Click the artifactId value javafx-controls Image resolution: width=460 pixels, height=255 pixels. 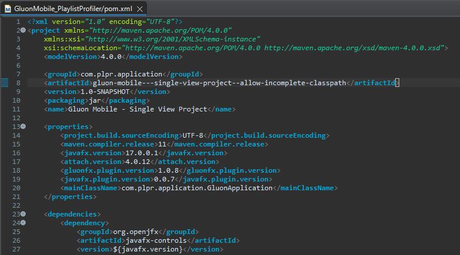156,240
